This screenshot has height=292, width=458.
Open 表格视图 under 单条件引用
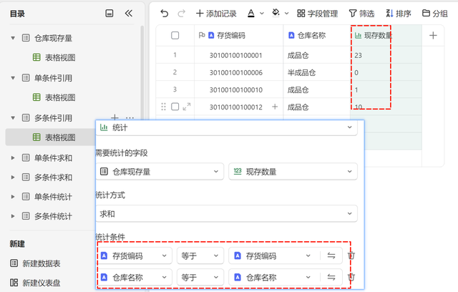click(x=54, y=97)
